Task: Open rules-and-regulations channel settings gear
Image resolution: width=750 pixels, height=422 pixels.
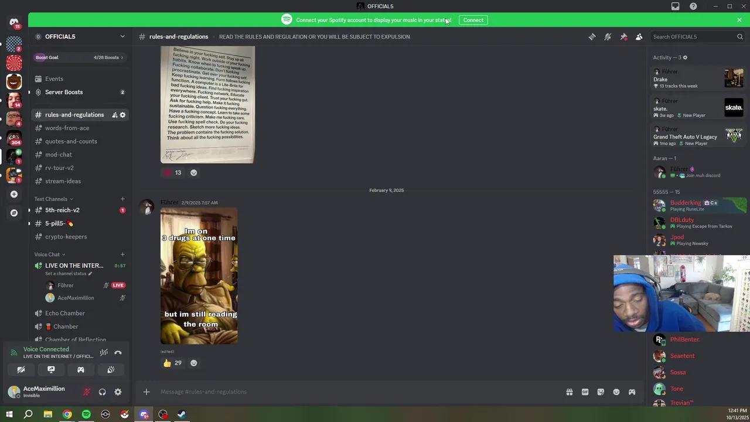Action: click(122, 115)
